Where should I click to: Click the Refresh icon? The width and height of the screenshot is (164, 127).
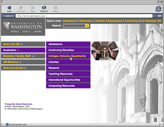[44, 8]
